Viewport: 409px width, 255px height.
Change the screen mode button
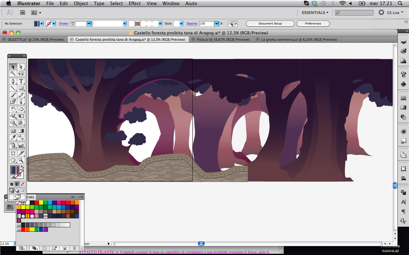pyautogui.click(x=17, y=197)
